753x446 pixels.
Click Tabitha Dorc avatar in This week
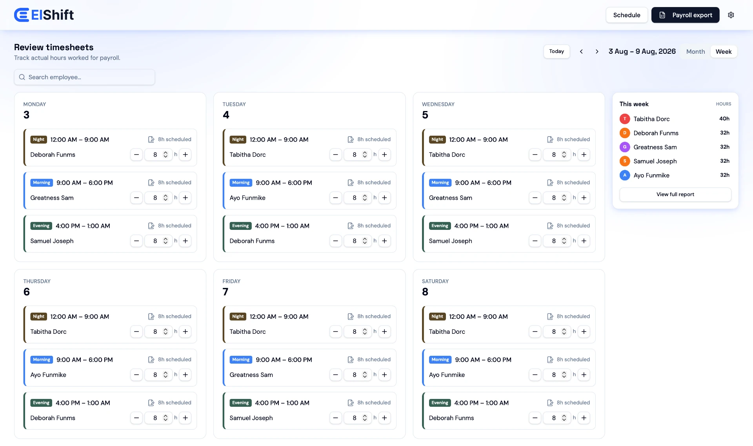(625, 119)
